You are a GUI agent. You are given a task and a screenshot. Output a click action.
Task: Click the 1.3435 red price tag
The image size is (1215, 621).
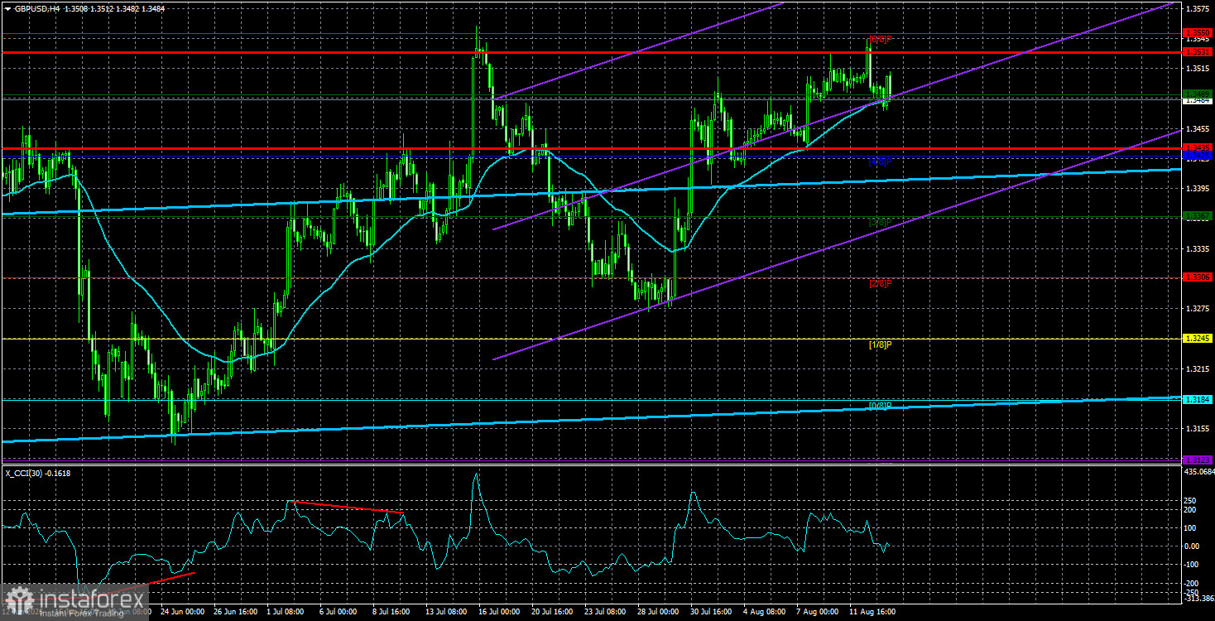pyautogui.click(x=1198, y=148)
